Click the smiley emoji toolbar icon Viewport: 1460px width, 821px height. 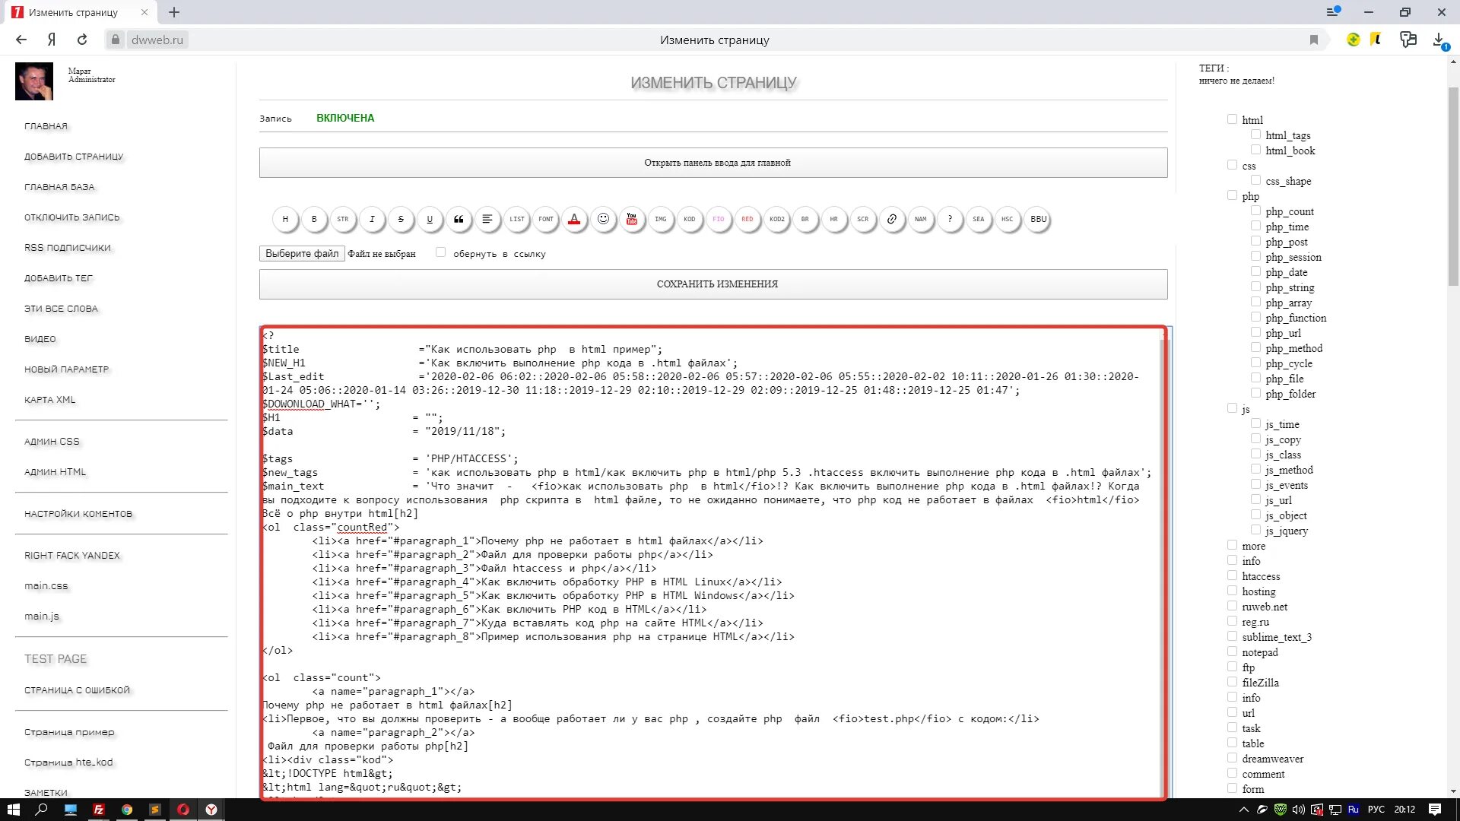click(x=603, y=219)
